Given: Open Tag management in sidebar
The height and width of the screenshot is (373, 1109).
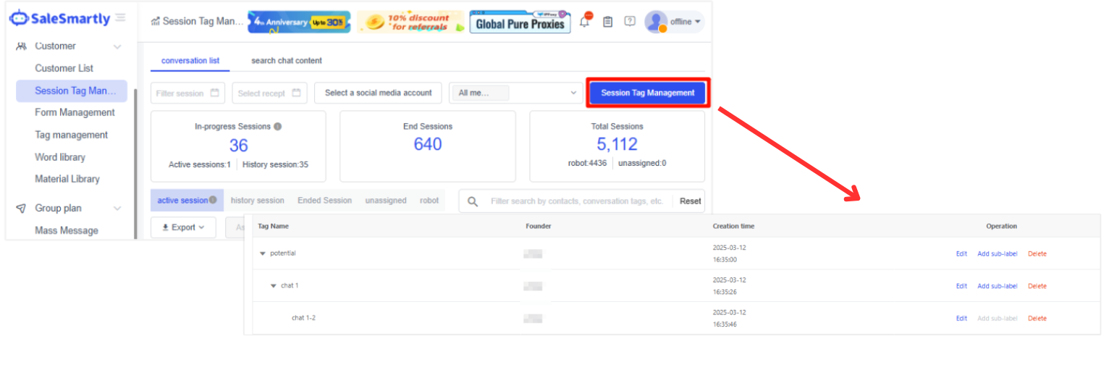Looking at the screenshot, I should tap(71, 135).
